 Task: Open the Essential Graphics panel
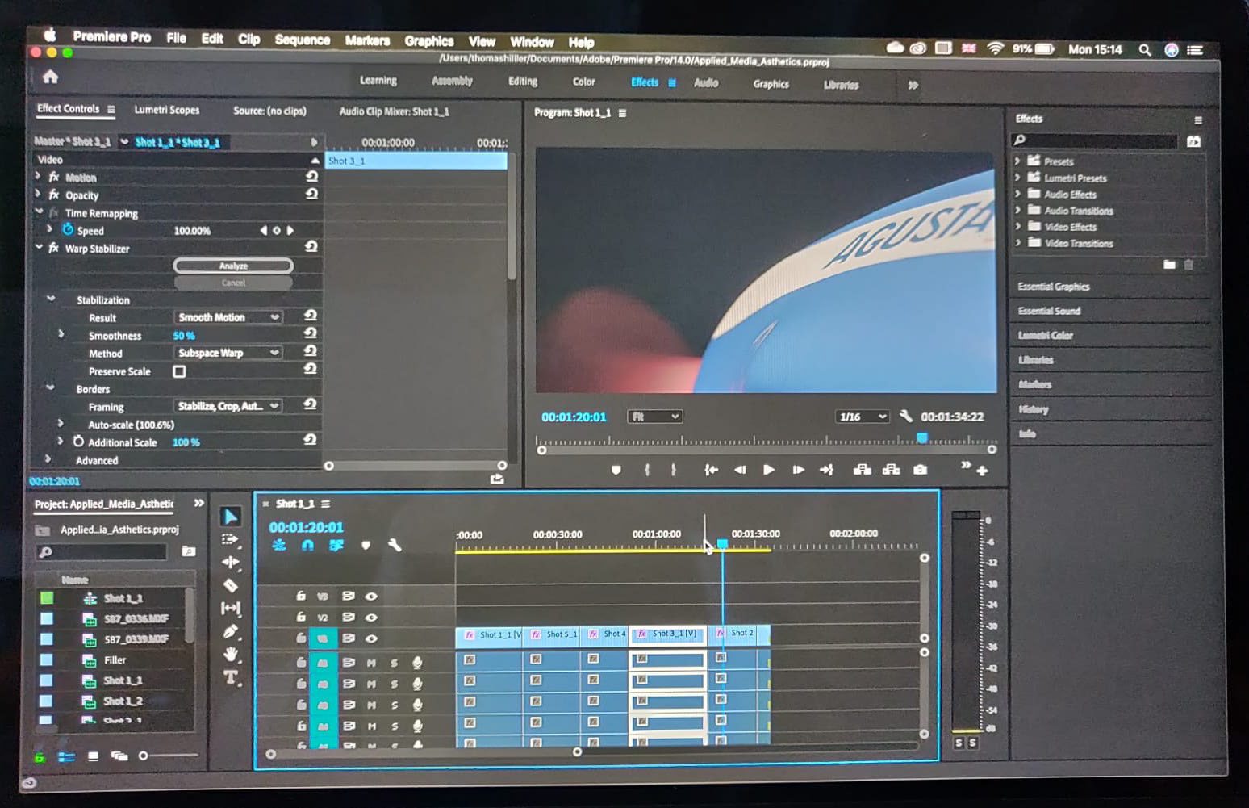pyautogui.click(x=1054, y=287)
